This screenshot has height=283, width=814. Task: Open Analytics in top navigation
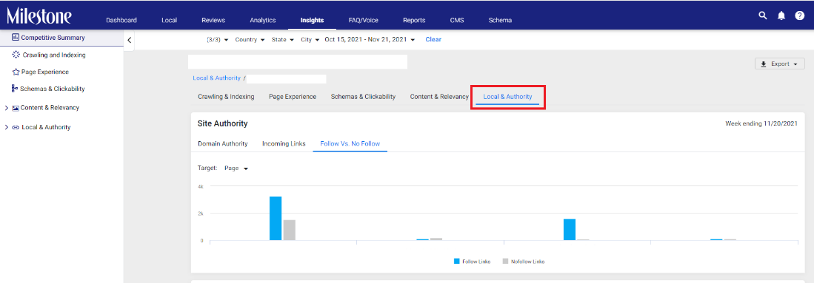[x=263, y=20]
